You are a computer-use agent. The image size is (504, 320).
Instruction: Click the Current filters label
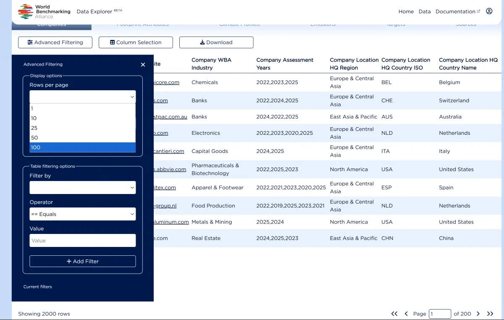(38, 287)
